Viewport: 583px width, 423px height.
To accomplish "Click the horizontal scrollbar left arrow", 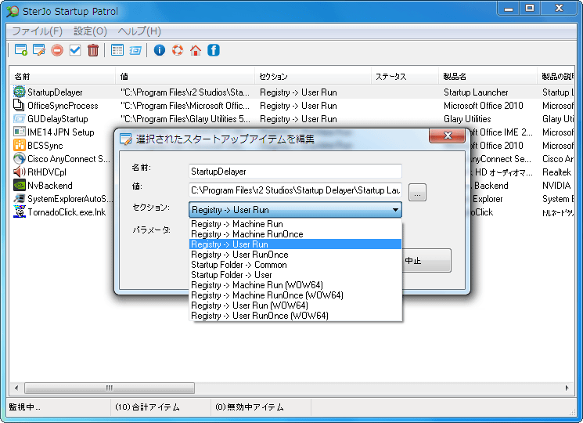I will (x=16, y=388).
